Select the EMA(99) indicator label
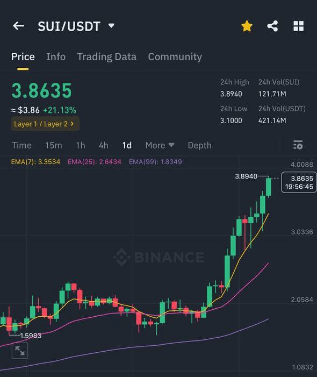This screenshot has height=377, width=317. pyautogui.click(x=155, y=161)
